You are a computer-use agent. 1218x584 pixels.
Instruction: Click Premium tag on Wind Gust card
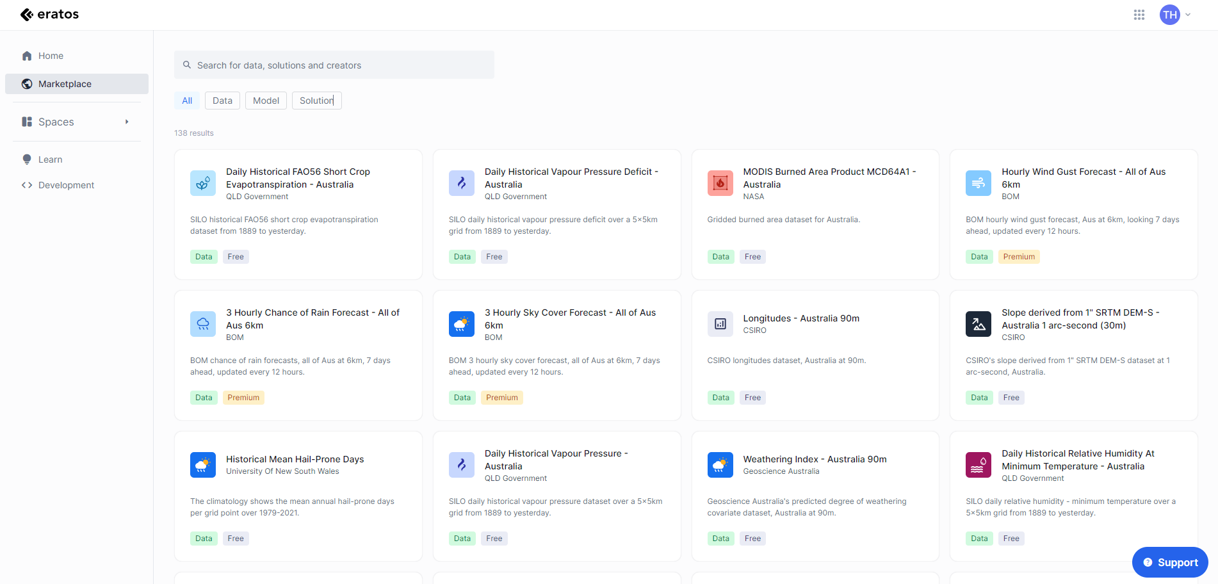(x=1019, y=257)
